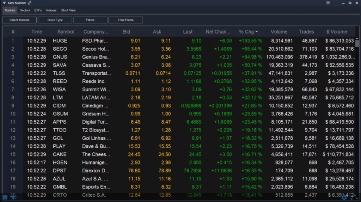
Task: Switch to the Sectors tab
Action: click(25, 10)
